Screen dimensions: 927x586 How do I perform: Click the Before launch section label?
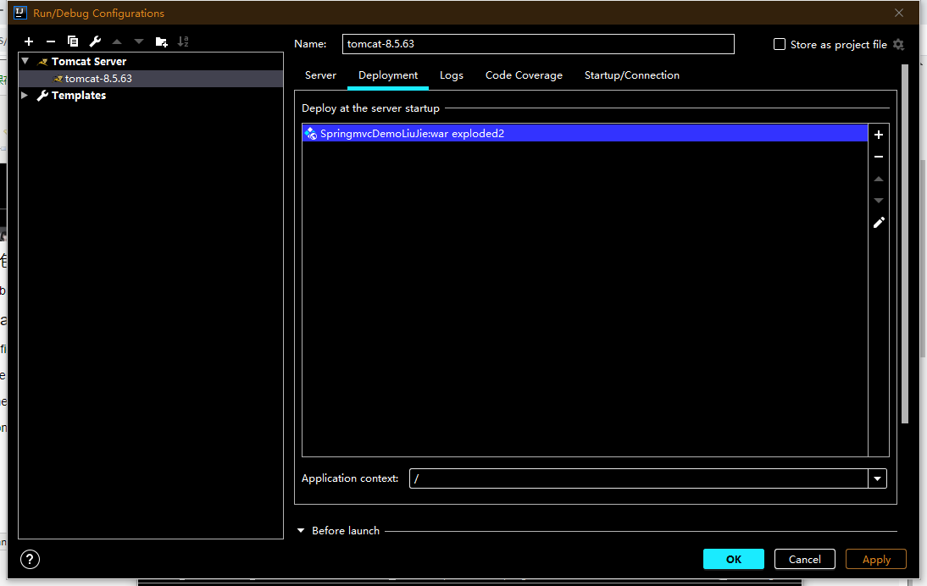click(346, 530)
